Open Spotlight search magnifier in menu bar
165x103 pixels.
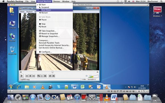161,1
